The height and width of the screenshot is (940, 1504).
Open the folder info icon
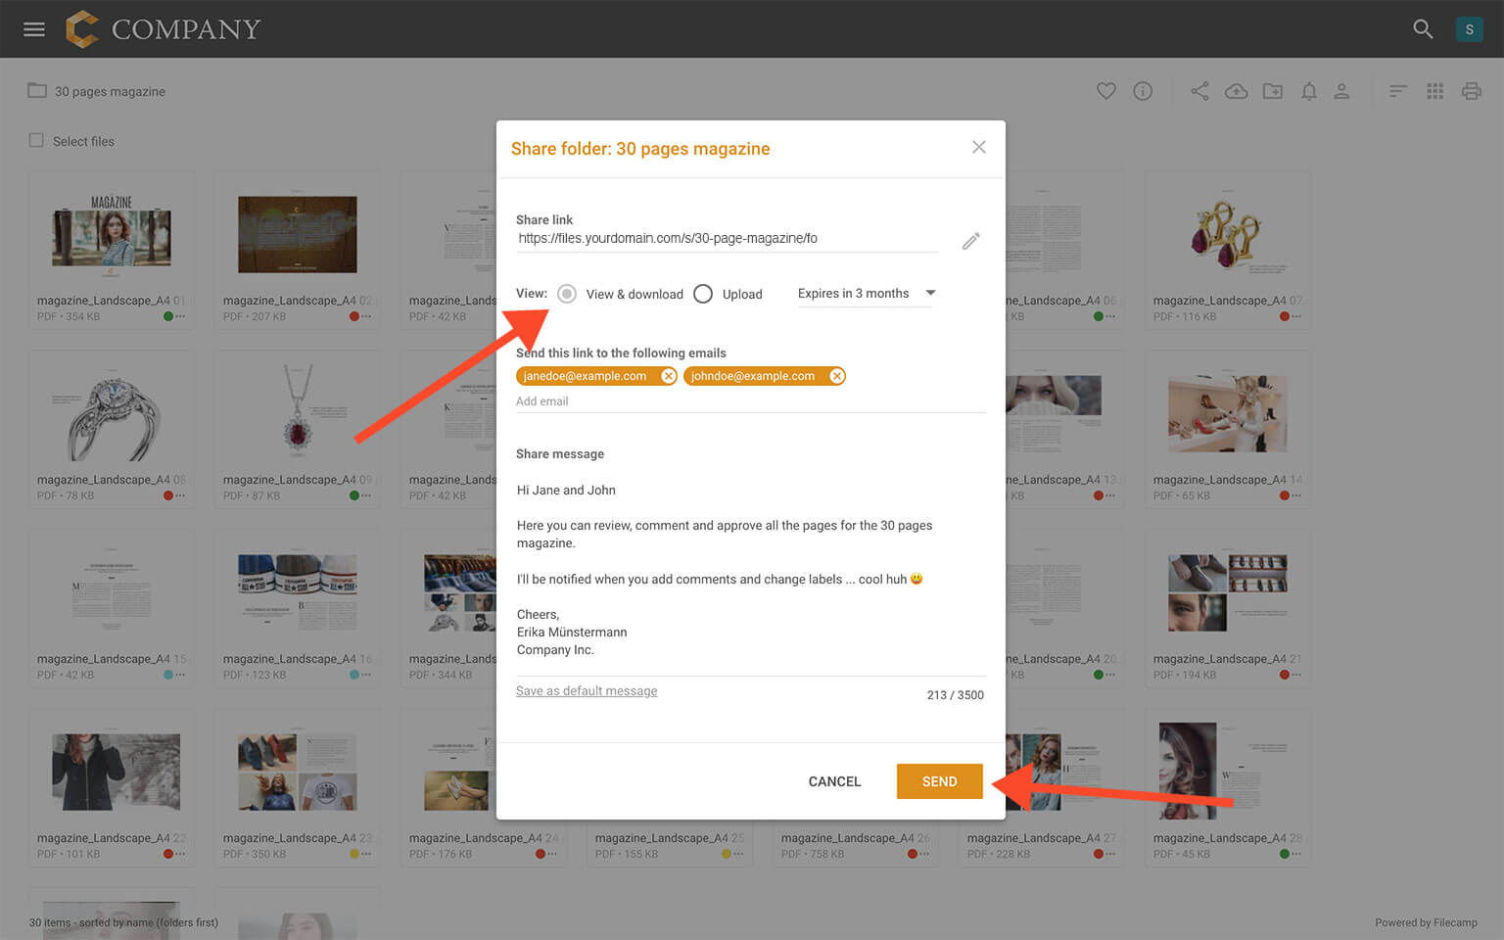tap(1143, 91)
